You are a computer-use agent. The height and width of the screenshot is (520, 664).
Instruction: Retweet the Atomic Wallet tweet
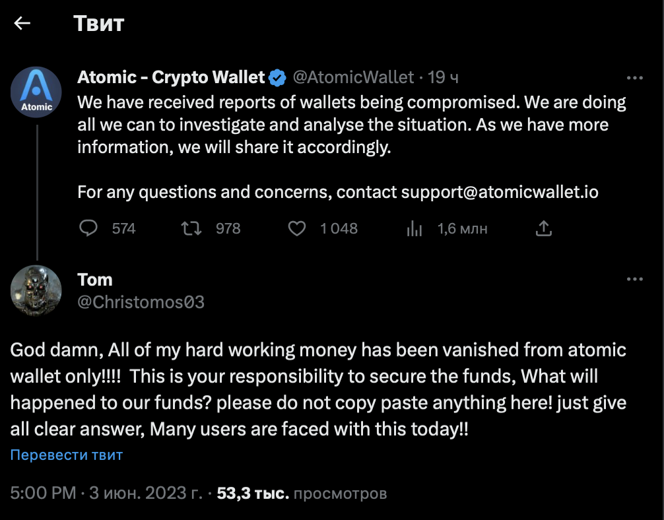tap(191, 229)
